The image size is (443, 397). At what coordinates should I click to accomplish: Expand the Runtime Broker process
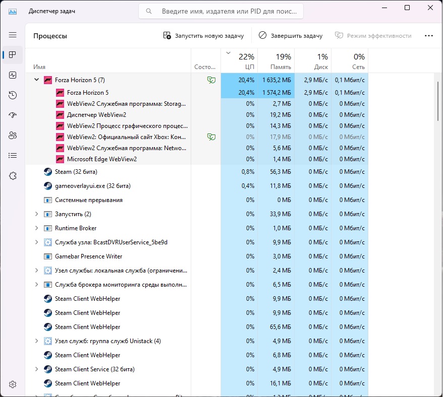tap(36, 228)
